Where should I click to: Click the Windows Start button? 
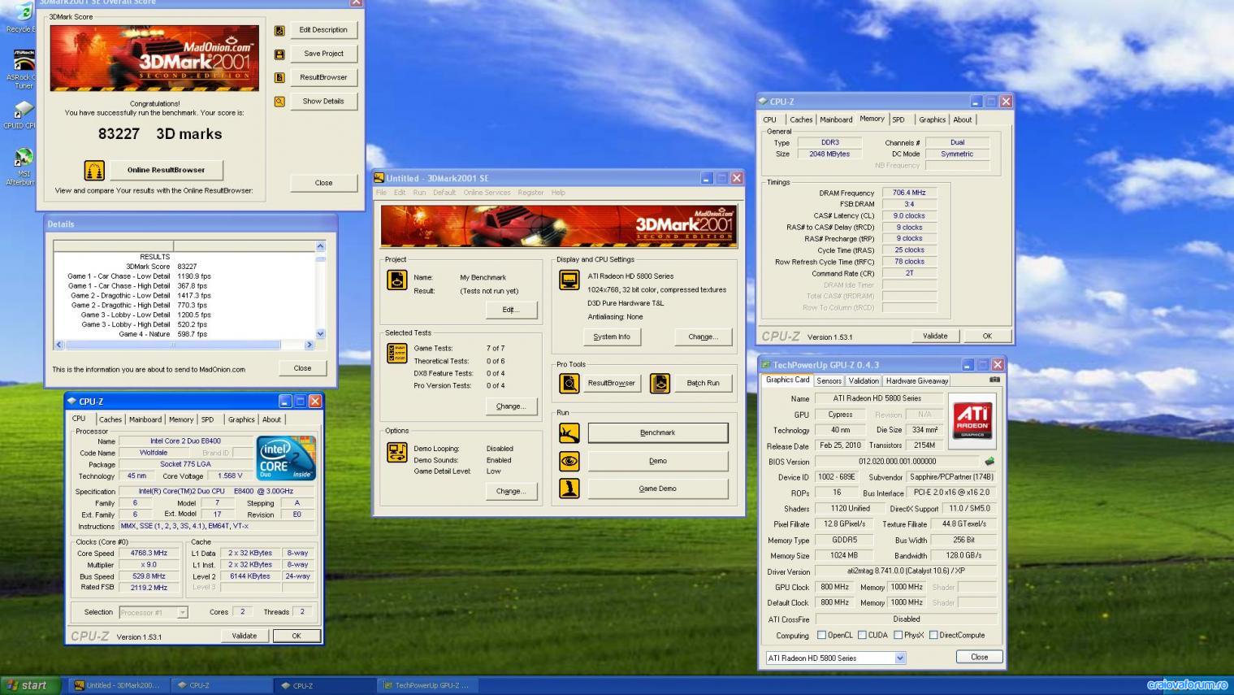[x=31, y=685]
